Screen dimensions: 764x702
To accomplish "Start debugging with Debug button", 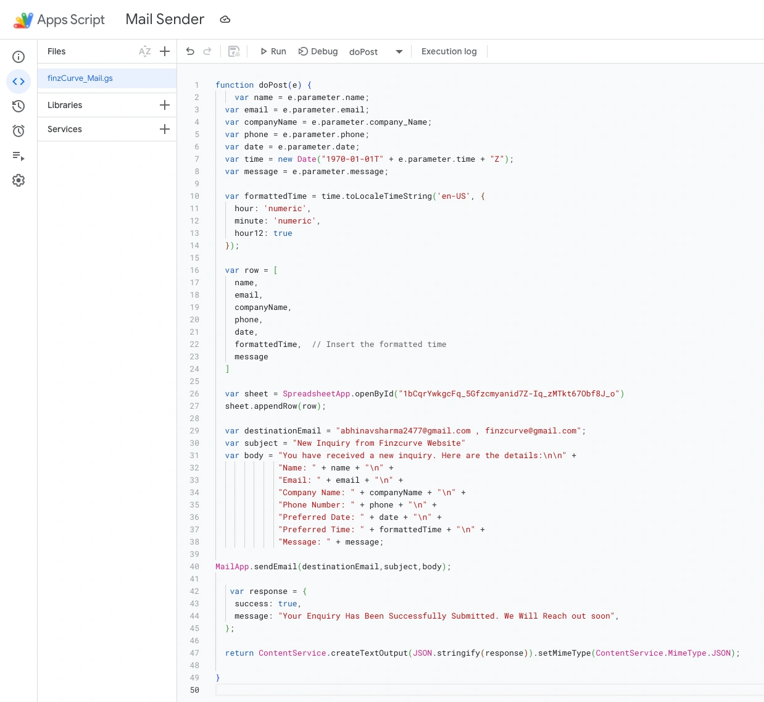I will pos(318,51).
